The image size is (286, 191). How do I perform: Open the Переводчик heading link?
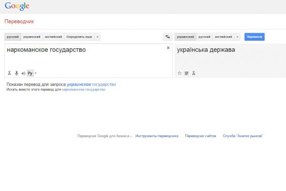pyautogui.click(x=19, y=22)
